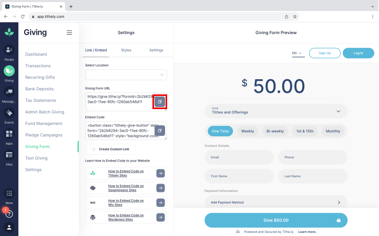Open Recurring Gifts menu item

(40, 78)
